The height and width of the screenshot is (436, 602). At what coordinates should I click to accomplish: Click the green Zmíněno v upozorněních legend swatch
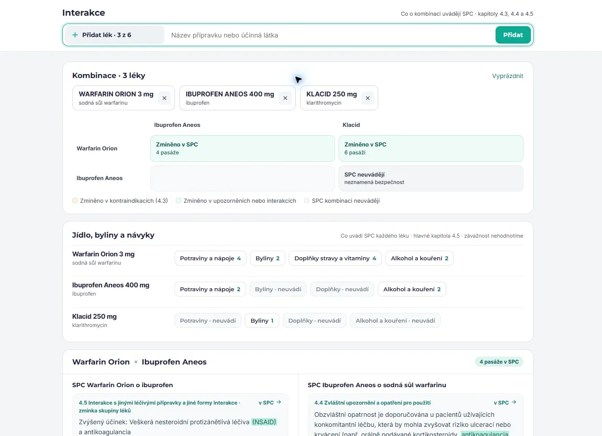[x=178, y=201]
